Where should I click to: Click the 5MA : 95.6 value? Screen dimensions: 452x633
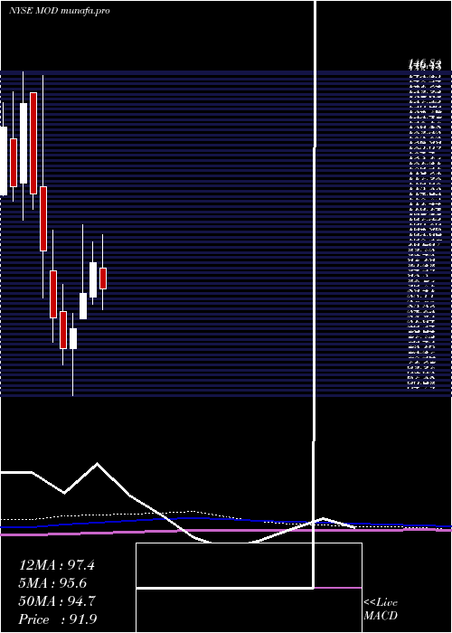click(52, 583)
